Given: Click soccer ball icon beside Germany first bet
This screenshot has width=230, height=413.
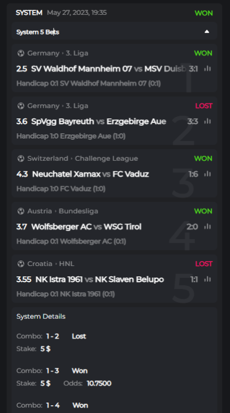Looking at the screenshot, I should point(20,53).
